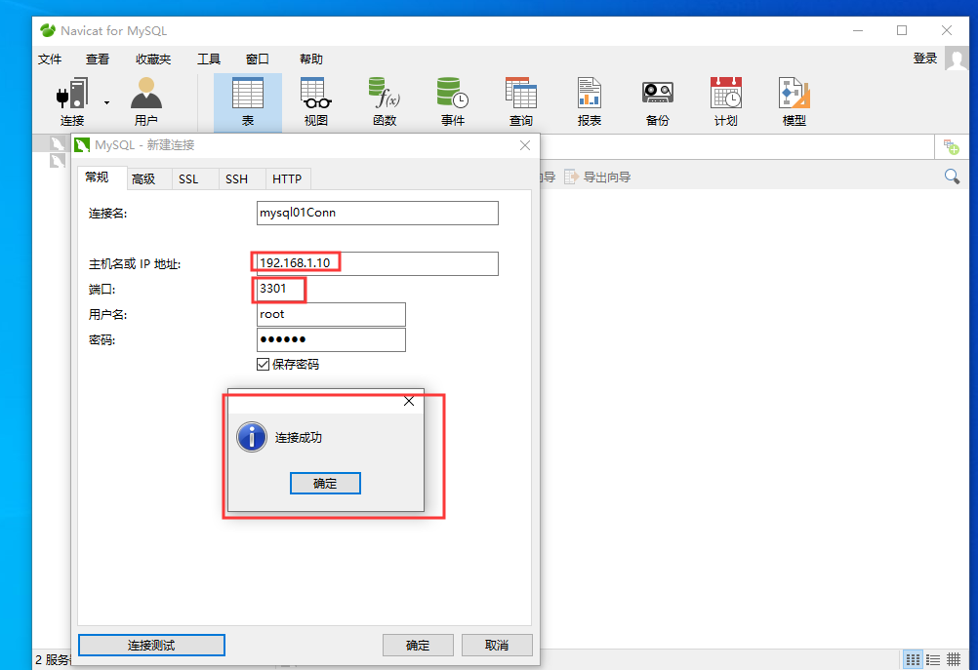Image resolution: width=978 pixels, height=670 pixels.
Task: Click the user avatar icon
Action: [957, 59]
